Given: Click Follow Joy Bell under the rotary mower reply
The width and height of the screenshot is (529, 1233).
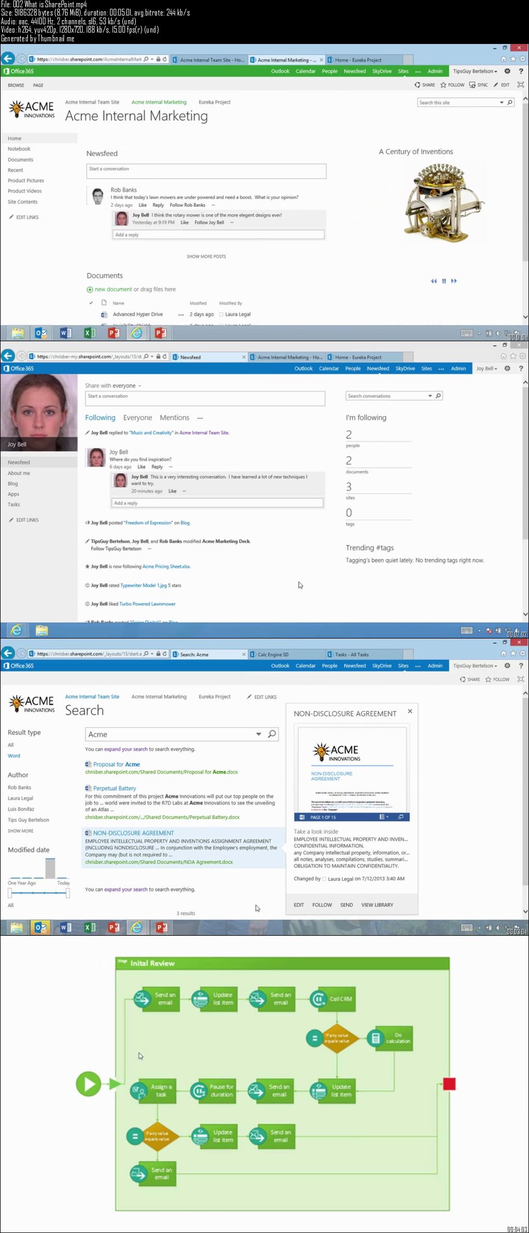Looking at the screenshot, I should [209, 223].
